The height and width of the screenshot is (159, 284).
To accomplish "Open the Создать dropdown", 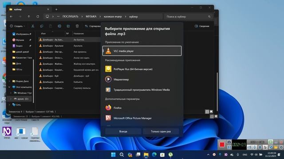I will tap(17, 26).
